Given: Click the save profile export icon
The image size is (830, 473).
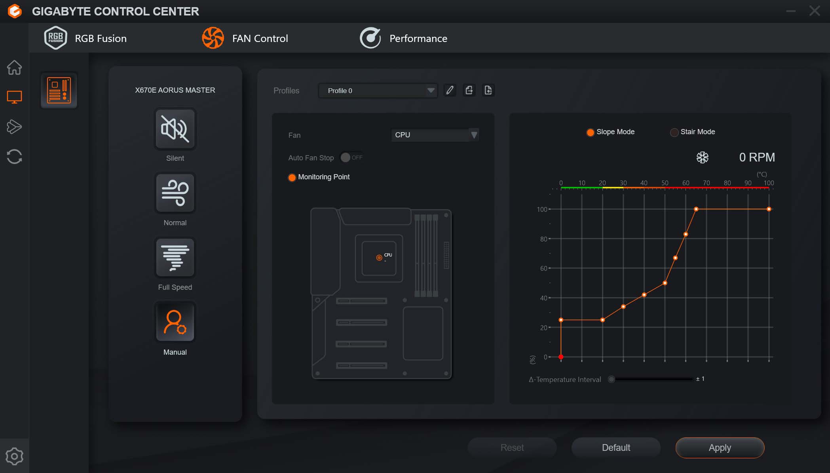Looking at the screenshot, I should 469,91.
